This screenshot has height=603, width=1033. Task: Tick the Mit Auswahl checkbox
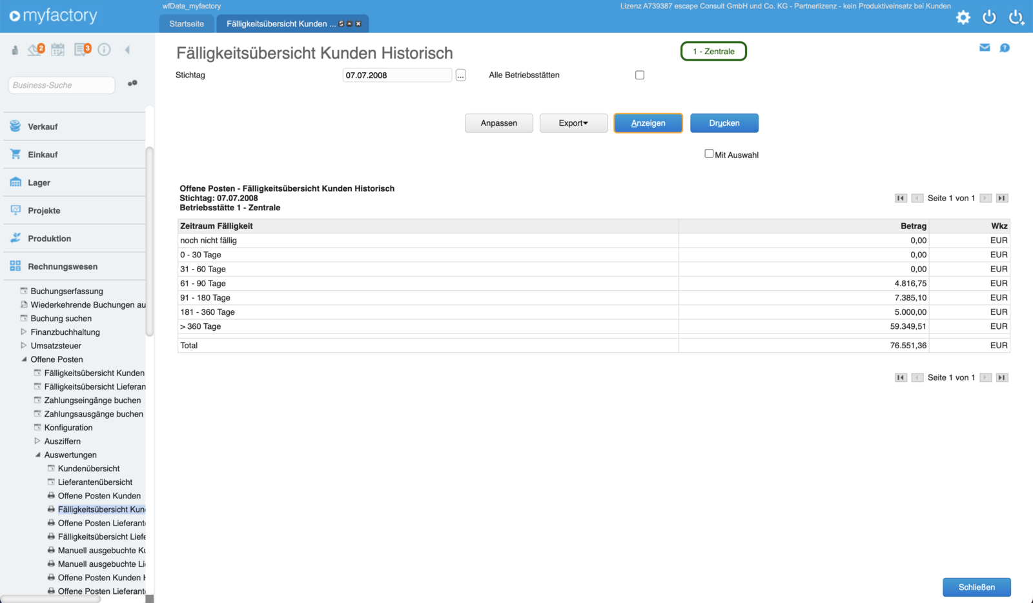pyautogui.click(x=709, y=153)
